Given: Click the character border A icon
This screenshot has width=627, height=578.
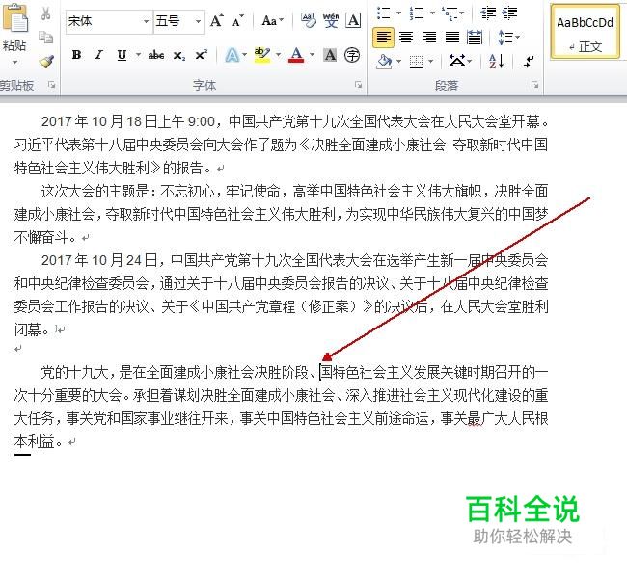Looking at the screenshot, I should point(353,20).
